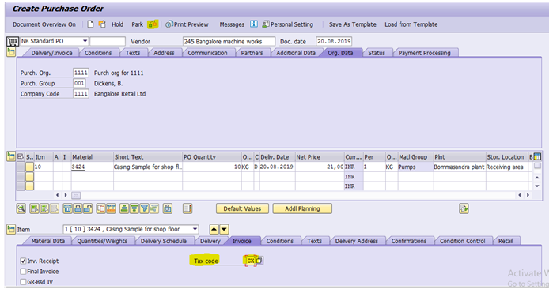
Task: Open the header Address tab
Action: [164, 53]
